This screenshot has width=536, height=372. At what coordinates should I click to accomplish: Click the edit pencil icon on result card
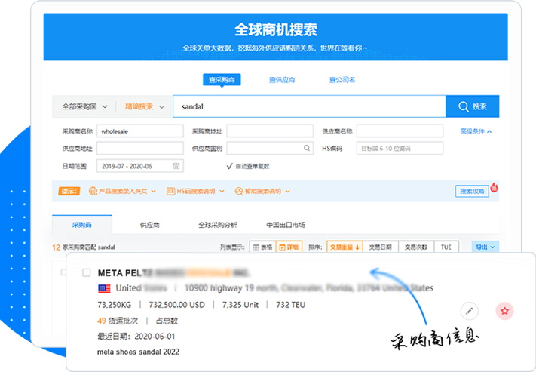[469, 310]
